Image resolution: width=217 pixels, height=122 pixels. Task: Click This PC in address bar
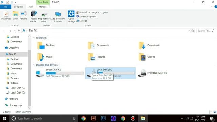pyautogui.click(x=33, y=30)
